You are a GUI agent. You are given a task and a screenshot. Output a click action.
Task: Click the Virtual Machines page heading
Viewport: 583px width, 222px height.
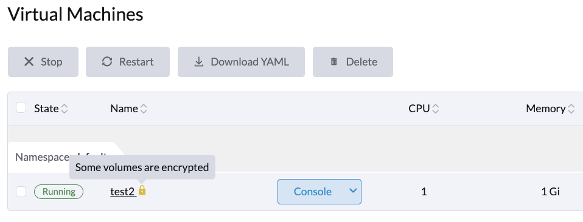75,15
